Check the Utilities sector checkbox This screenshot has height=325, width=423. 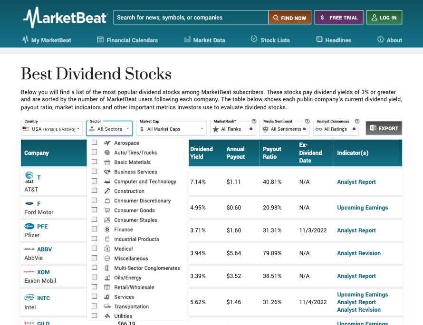93,315
